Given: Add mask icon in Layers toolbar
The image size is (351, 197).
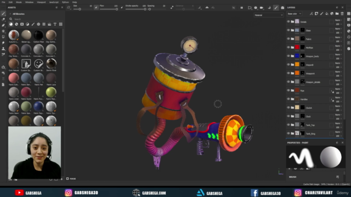Looking at the screenshot, I should click(x=316, y=14).
